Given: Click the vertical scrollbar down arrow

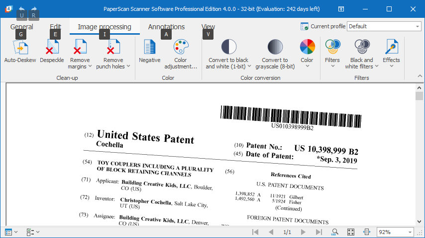Looking at the screenshot, I should tap(420, 222).
